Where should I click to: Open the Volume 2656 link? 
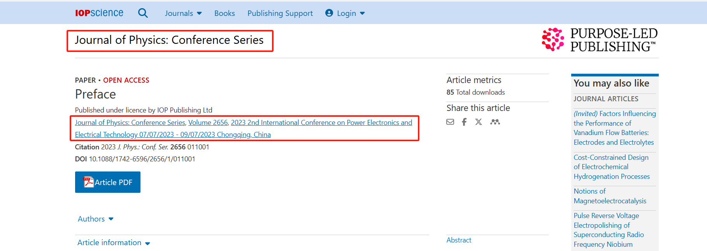208,123
